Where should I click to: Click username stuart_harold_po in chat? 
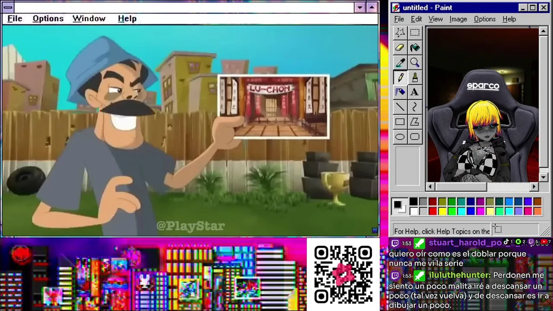tap(466, 243)
